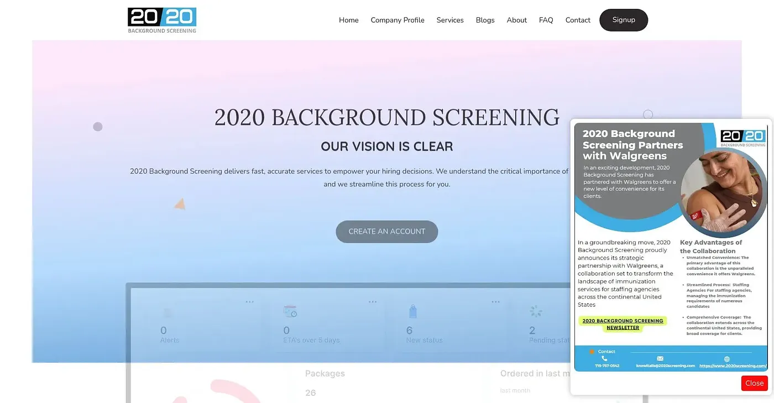
Task: Open ETA's over 5 days ellipsis menu
Action: 373,302
